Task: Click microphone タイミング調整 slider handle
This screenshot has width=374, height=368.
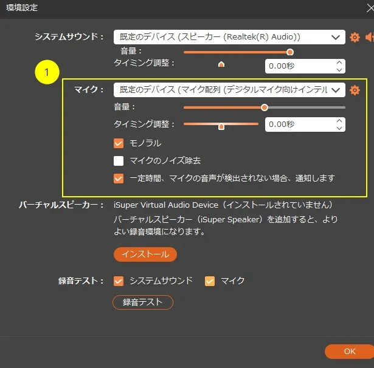Action: 221,126
